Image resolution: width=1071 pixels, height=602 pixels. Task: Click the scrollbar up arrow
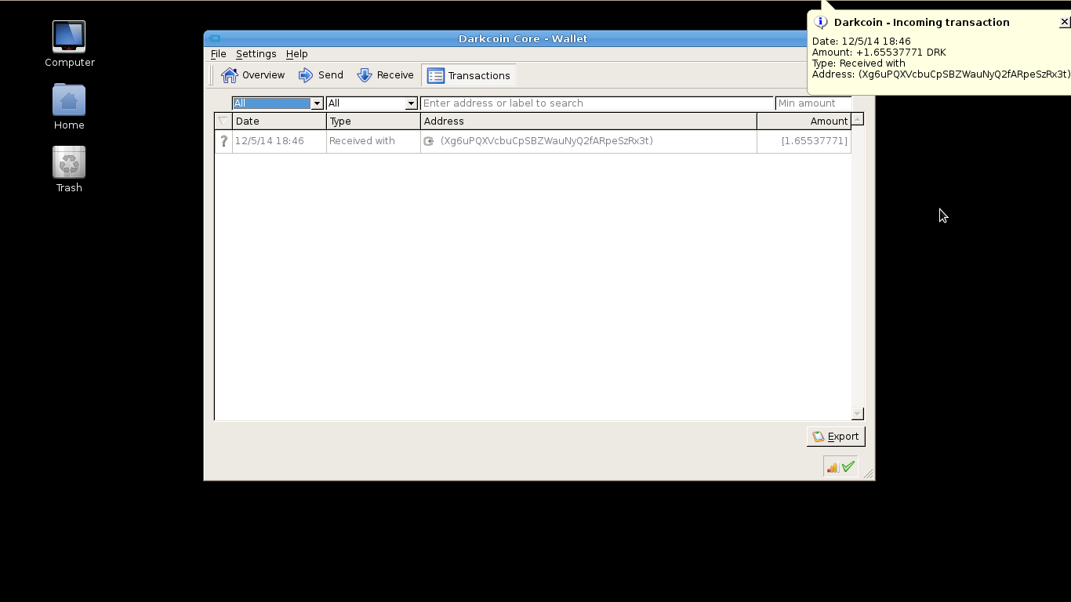pos(858,119)
